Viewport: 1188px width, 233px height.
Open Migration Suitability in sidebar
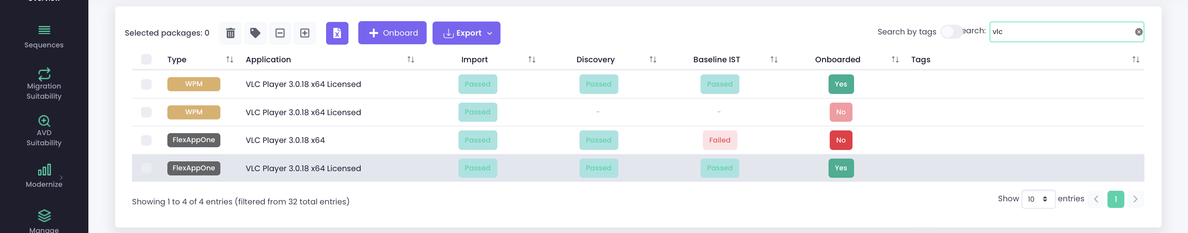[x=44, y=84]
